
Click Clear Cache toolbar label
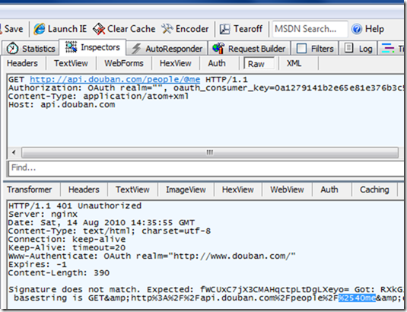[131, 29]
